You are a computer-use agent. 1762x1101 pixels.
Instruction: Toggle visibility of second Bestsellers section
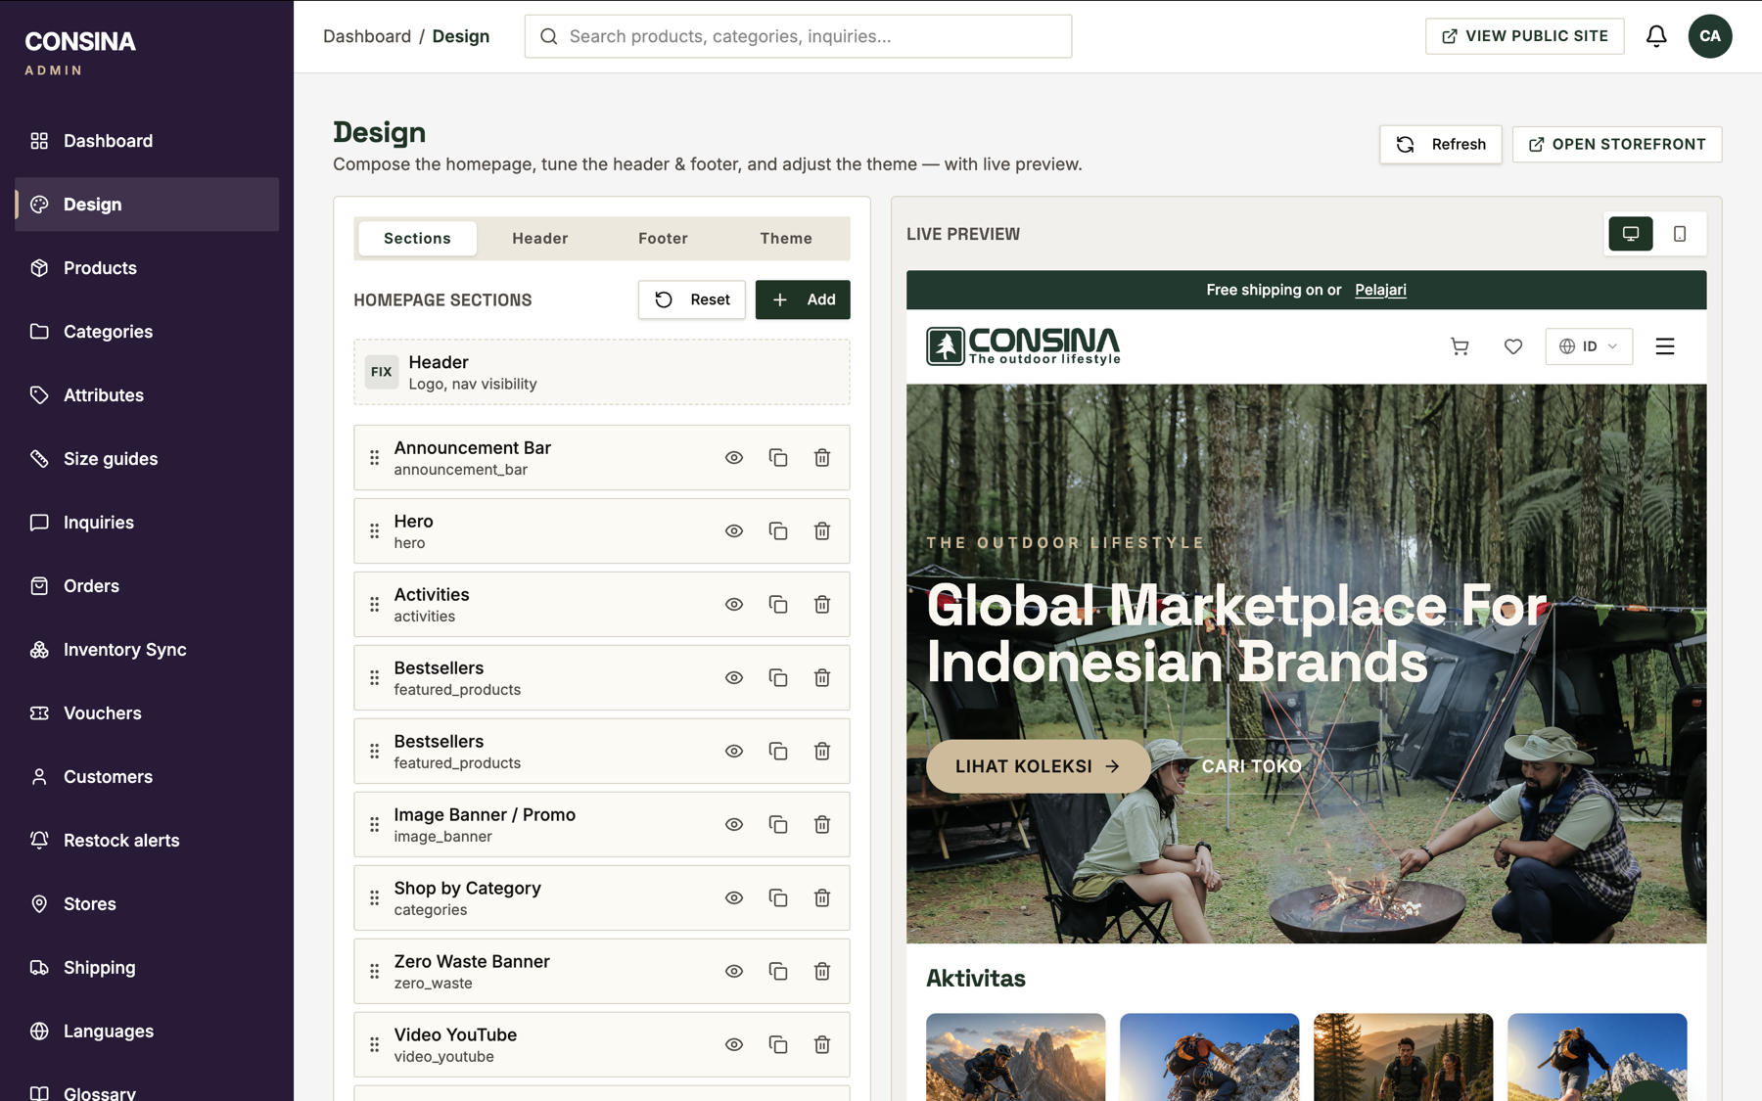pyautogui.click(x=734, y=751)
